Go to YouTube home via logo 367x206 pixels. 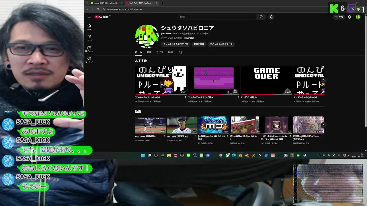coord(101,17)
